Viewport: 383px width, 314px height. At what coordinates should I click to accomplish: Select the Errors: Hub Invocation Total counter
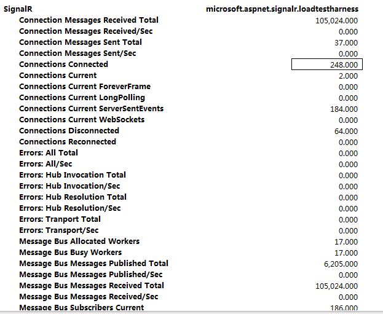tap(73, 175)
